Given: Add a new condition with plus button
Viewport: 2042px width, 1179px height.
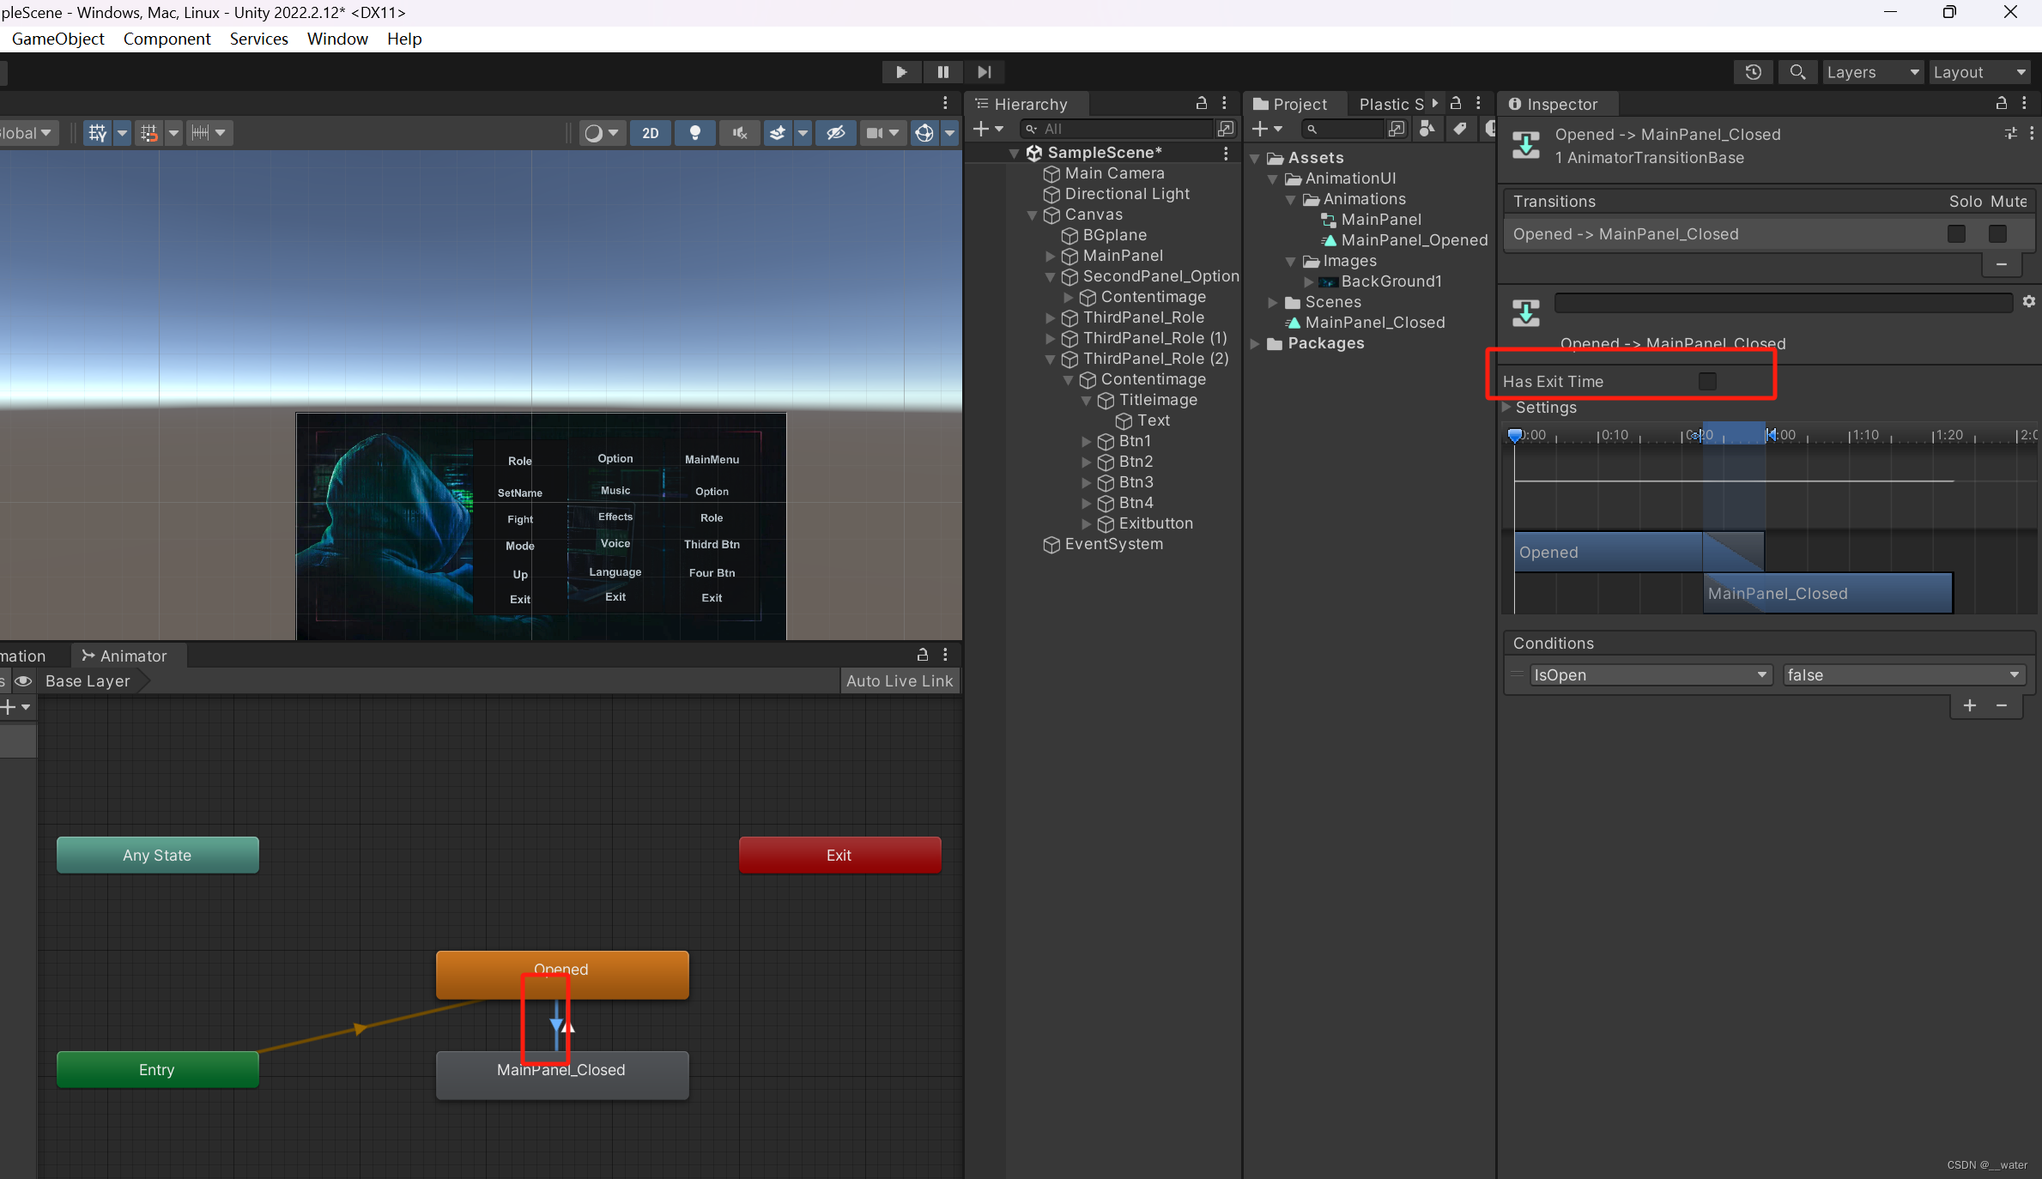Looking at the screenshot, I should pos(1970,705).
